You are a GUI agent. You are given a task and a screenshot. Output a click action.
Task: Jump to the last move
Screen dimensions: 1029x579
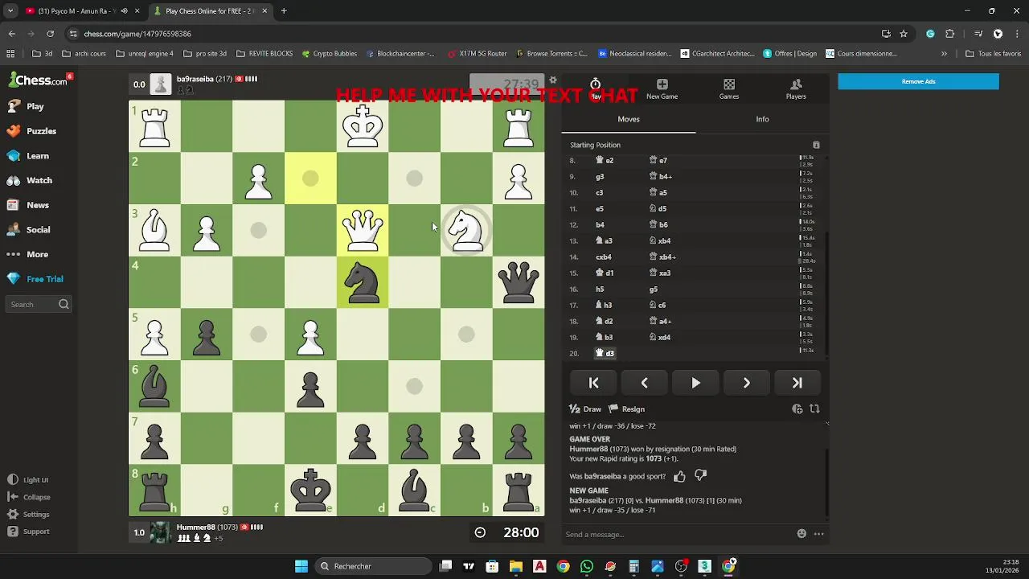(x=797, y=383)
